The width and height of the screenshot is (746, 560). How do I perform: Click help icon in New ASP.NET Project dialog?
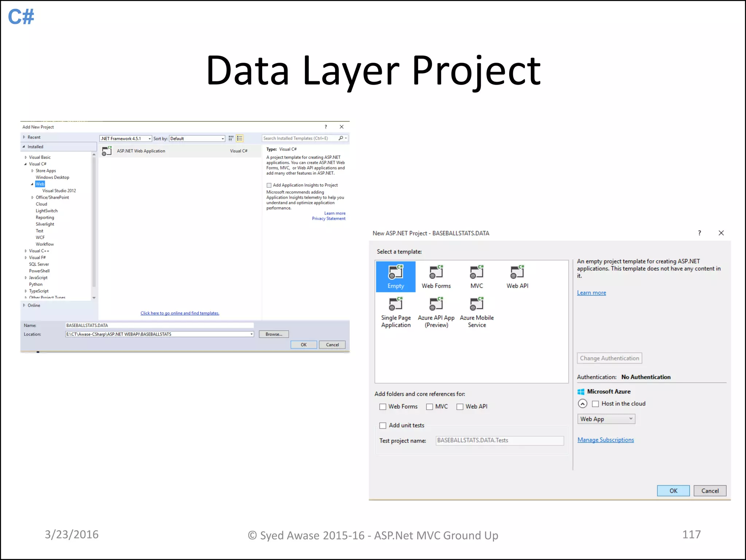click(x=699, y=233)
